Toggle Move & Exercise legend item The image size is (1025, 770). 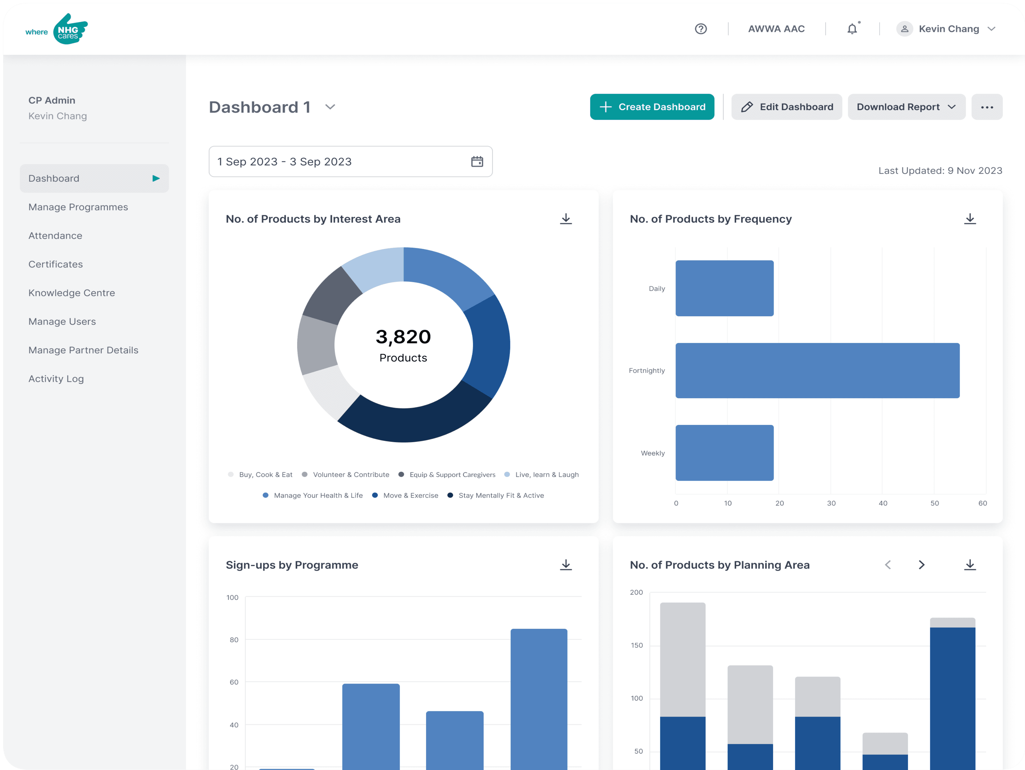pyautogui.click(x=406, y=495)
